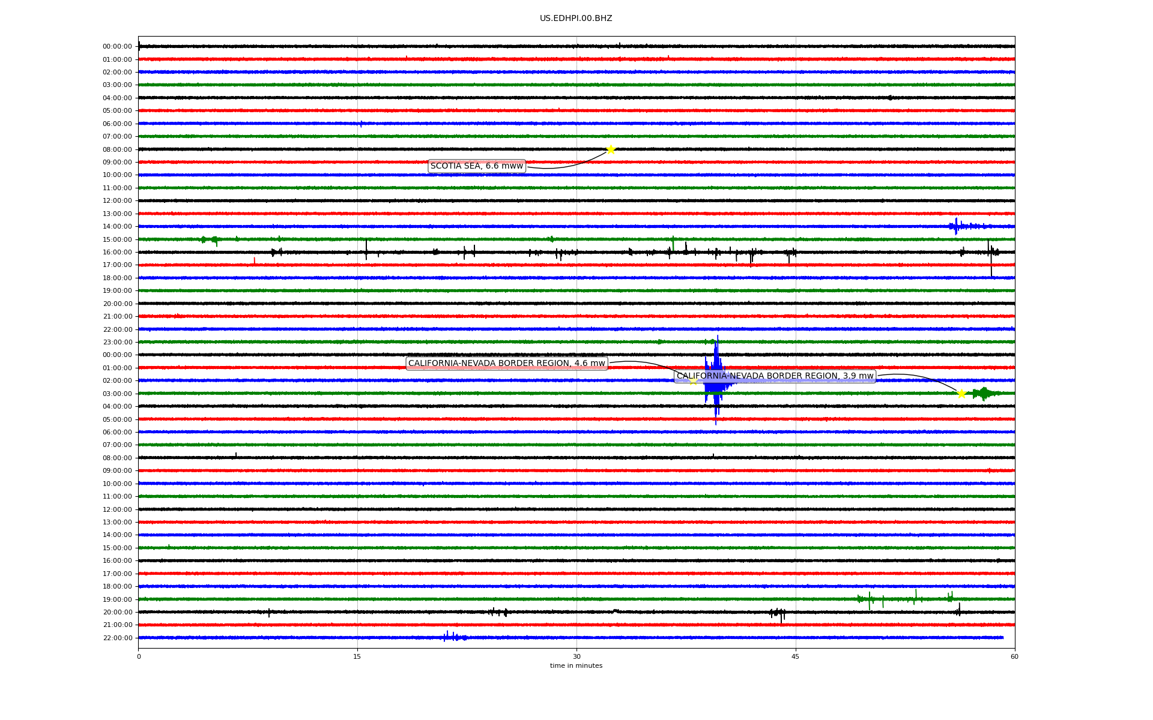The width and height of the screenshot is (1153, 720).
Task: Click the CALIFORNIA-NEVADA BORDER REGION, 3.9 mw label
Action: 775,376
